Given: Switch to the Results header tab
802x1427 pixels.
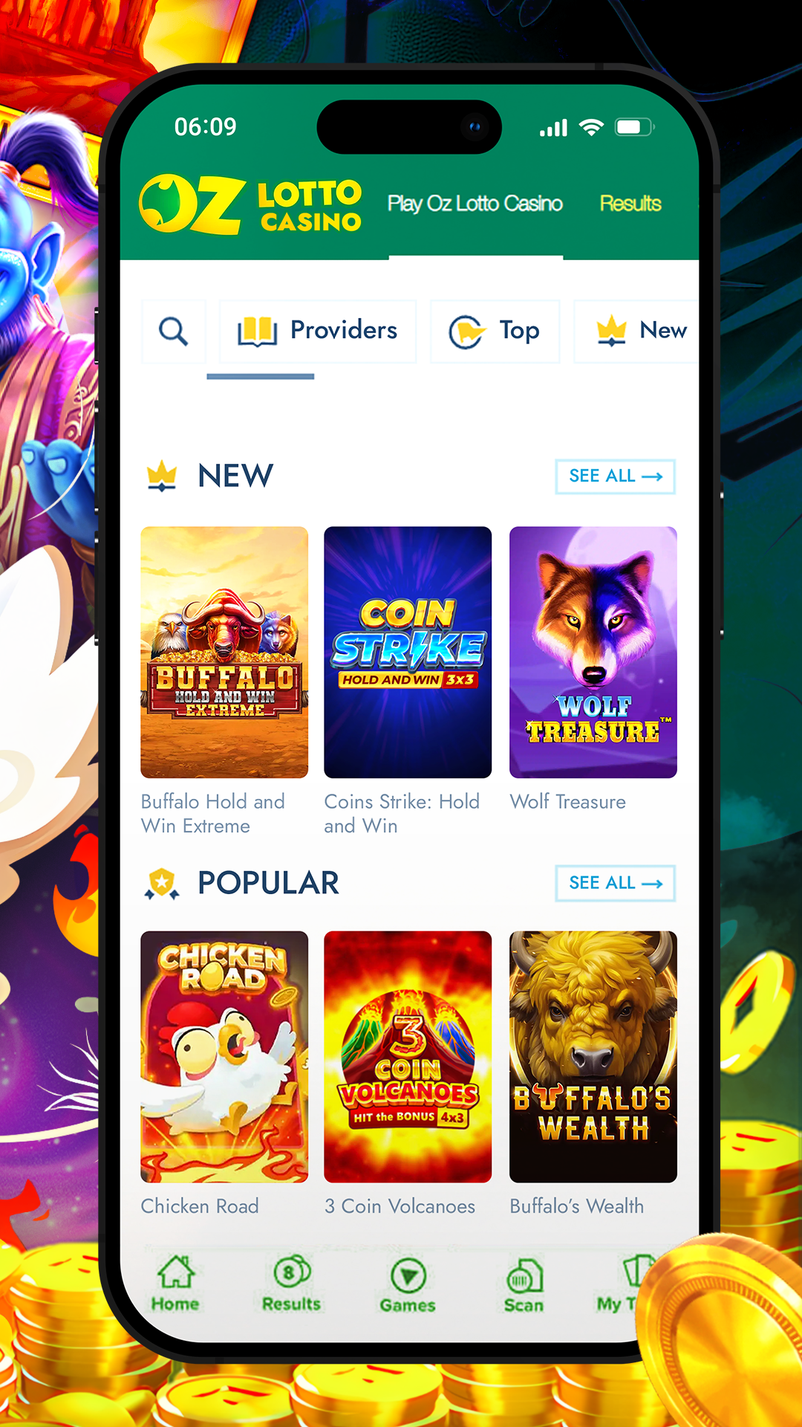Looking at the screenshot, I should [630, 204].
